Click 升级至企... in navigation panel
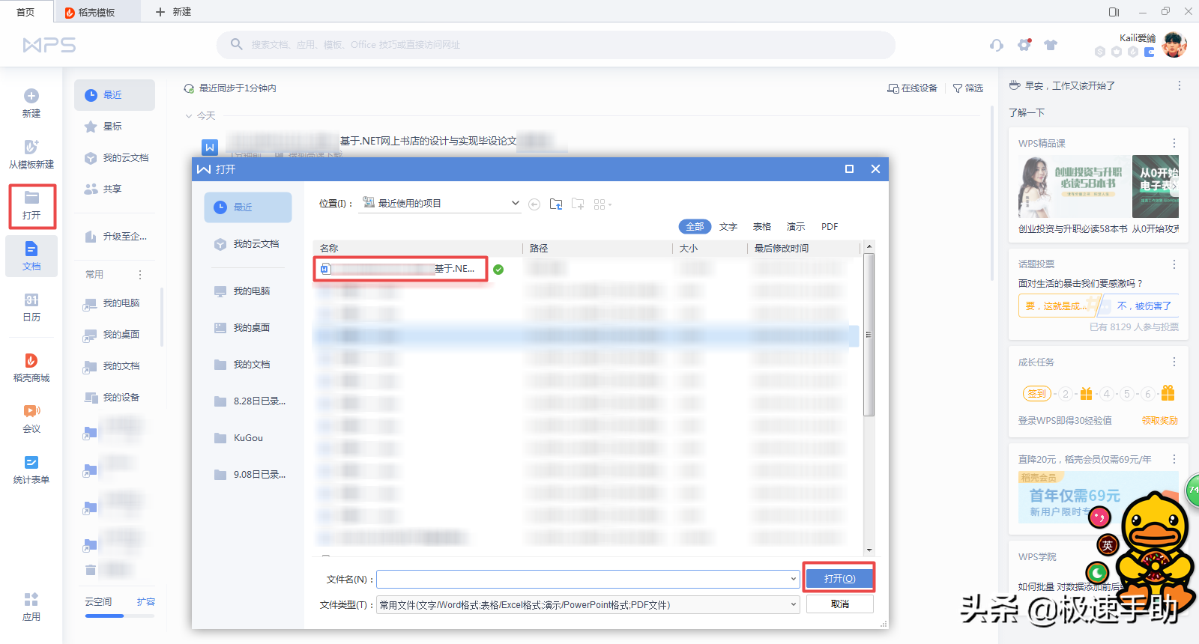Image resolution: width=1199 pixels, height=644 pixels. click(x=115, y=237)
